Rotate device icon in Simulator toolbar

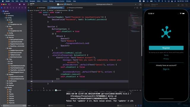[x=186, y=5]
